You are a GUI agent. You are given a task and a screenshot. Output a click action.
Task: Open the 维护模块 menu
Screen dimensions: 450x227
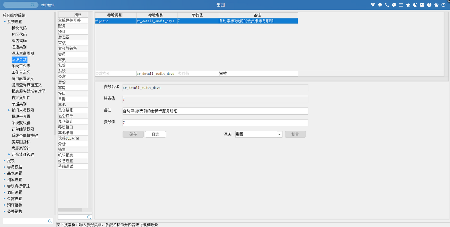point(48,5)
